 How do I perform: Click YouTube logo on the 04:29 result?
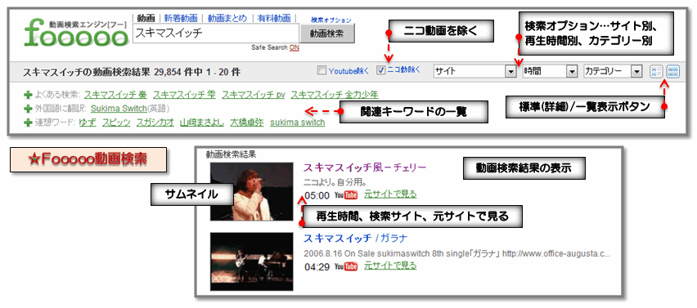(x=346, y=266)
